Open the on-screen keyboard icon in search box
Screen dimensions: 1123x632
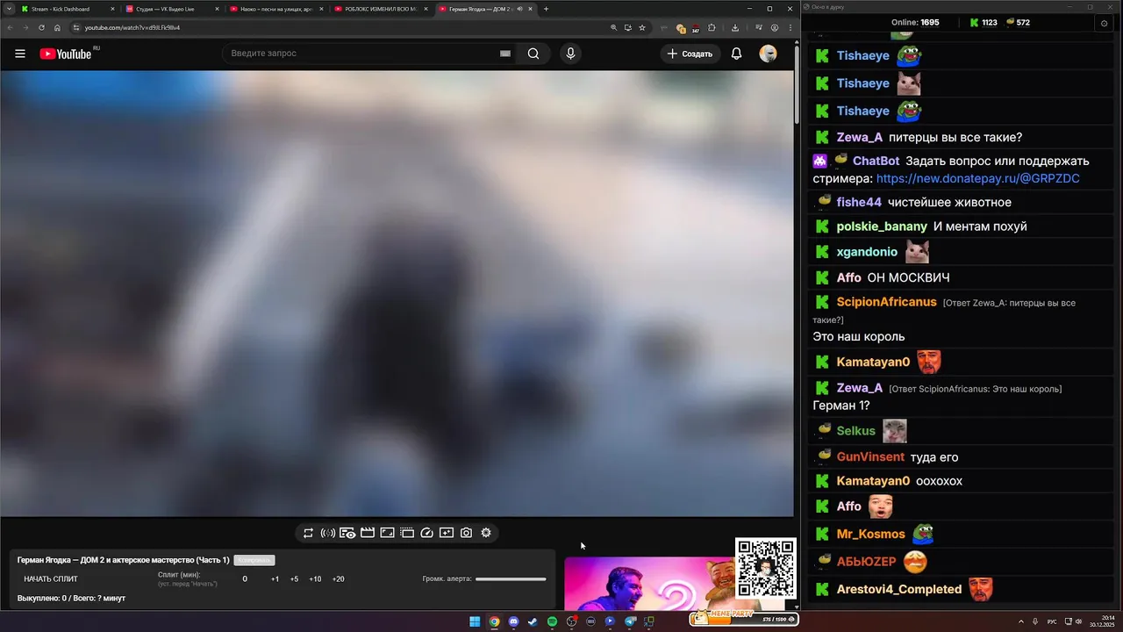[505, 54]
